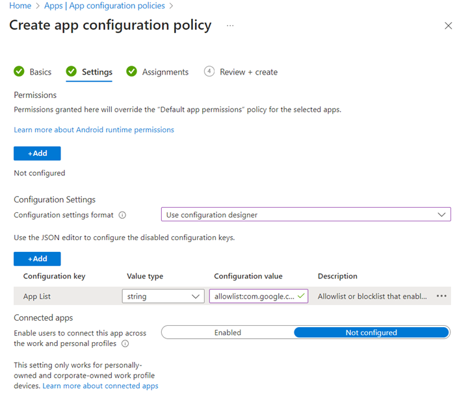Image resolution: width=468 pixels, height=394 pixels.
Task: Click the Assignments step green checkmark icon
Action: [131, 71]
